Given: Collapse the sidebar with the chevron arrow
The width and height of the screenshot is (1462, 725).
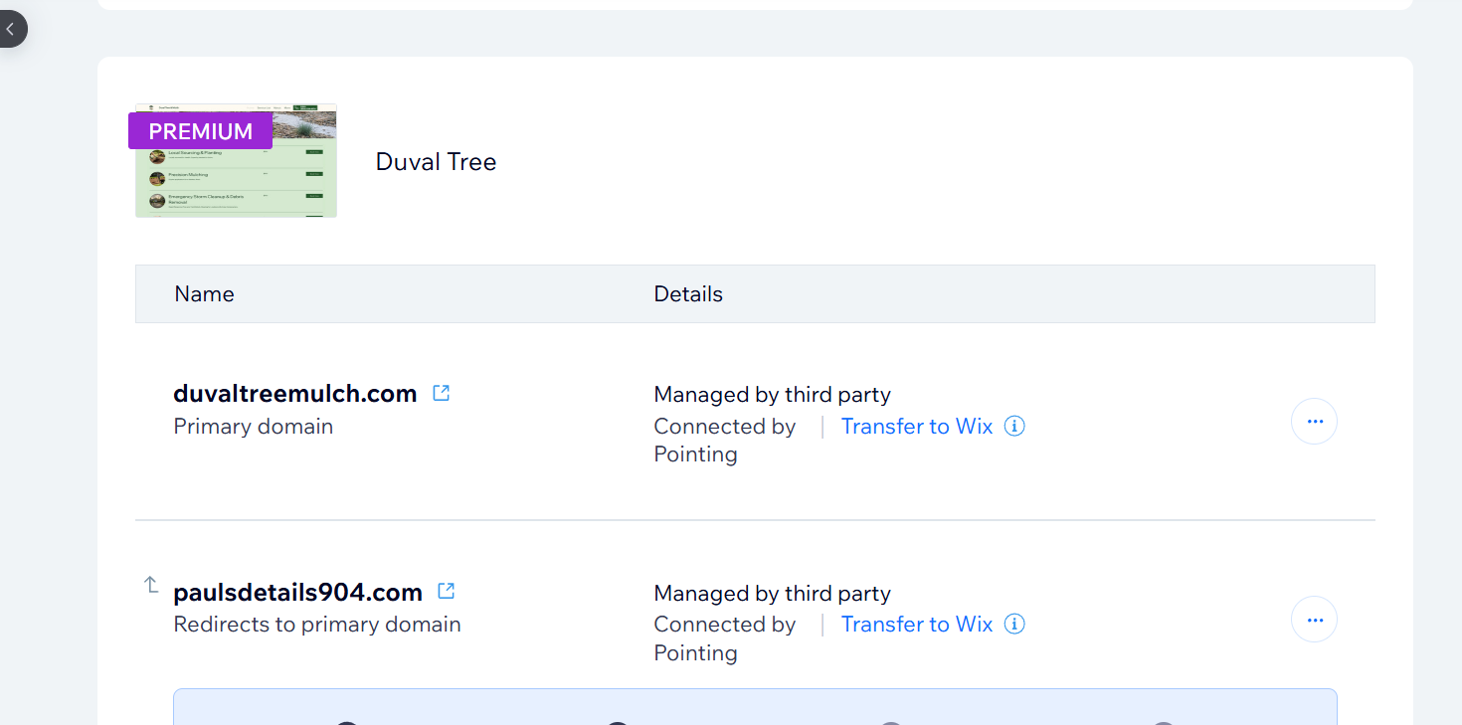Looking at the screenshot, I should (x=10, y=29).
